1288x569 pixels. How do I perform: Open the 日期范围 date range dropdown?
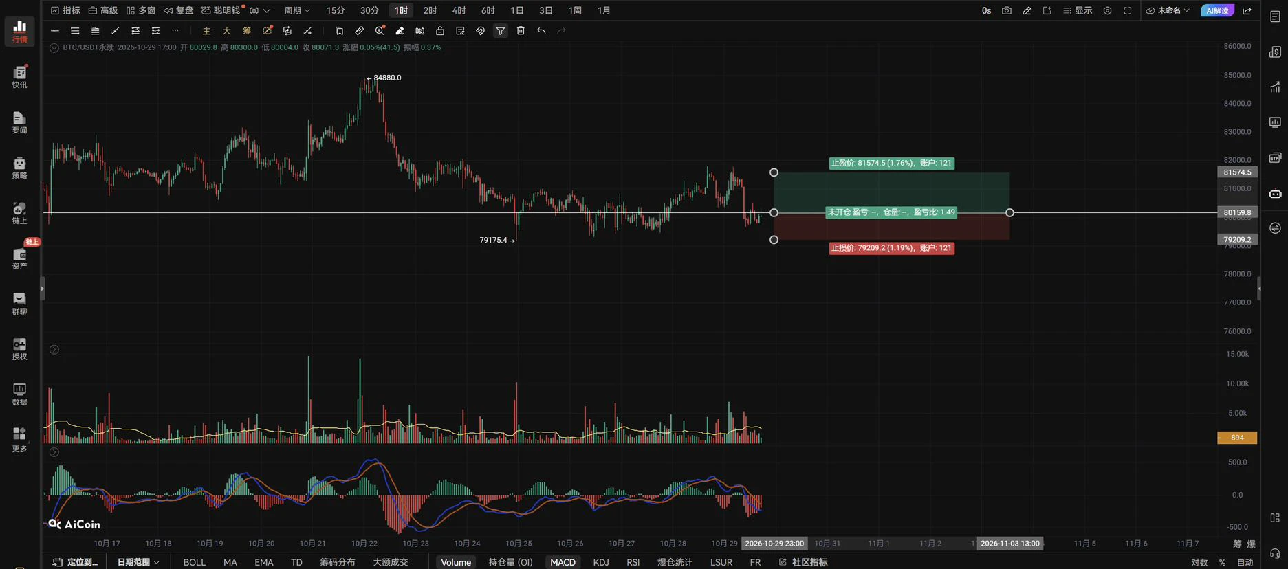click(138, 562)
